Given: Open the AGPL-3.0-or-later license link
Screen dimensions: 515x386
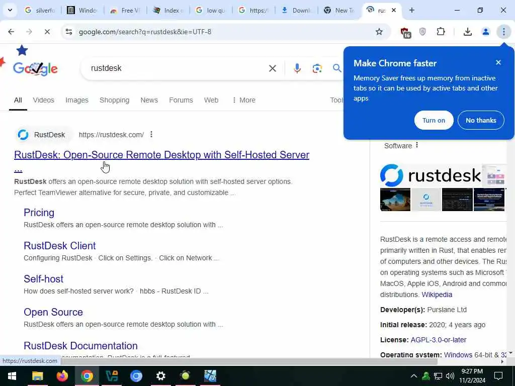Looking at the screenshot, I should pos(438,340).
